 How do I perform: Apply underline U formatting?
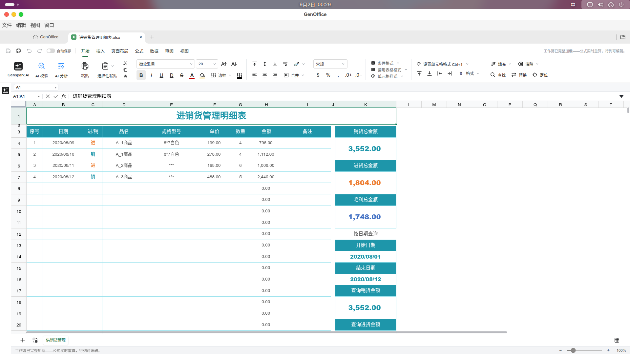pyautogui.click(x=161, y=75)
